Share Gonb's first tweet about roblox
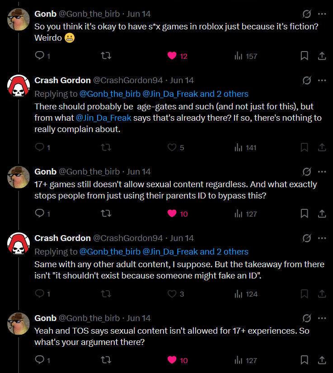The height and width of the screenshot is (373, 333). [x=322, y=56]
